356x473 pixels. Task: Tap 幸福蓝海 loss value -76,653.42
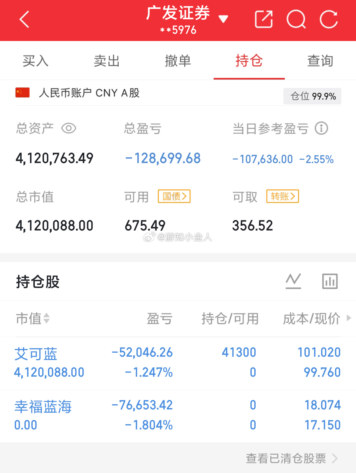(x=142, y=405)
